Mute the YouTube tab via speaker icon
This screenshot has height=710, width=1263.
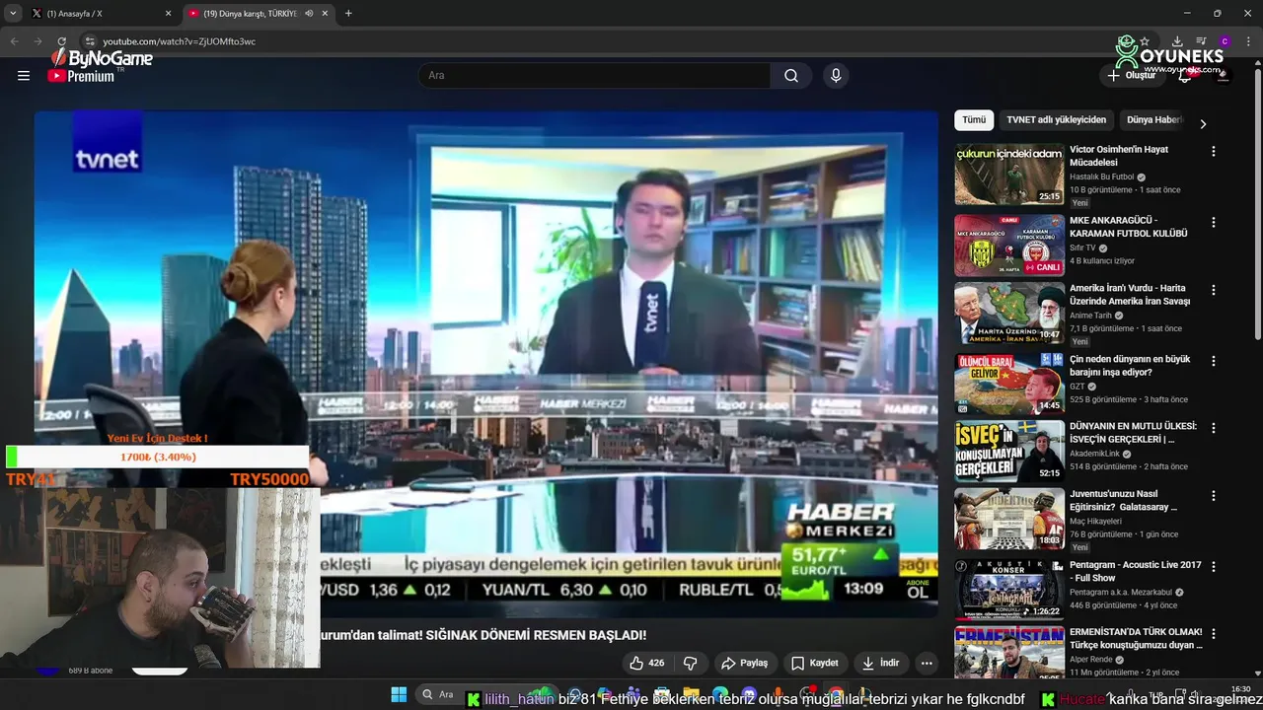click(309, 13)
